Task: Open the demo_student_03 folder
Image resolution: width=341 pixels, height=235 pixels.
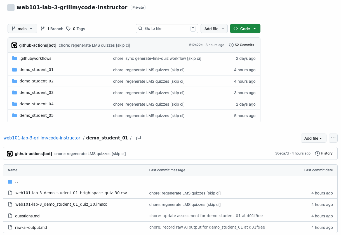Action: pos(36,92)
